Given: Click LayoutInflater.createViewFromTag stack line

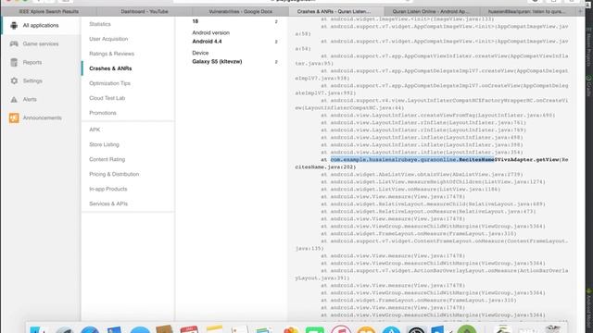Looking at the screenshot, I should pos(438,115).
